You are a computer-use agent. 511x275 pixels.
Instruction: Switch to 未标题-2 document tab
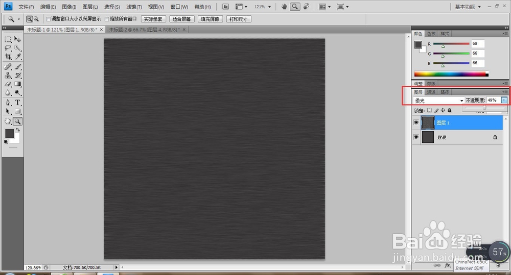click(144, 30)
